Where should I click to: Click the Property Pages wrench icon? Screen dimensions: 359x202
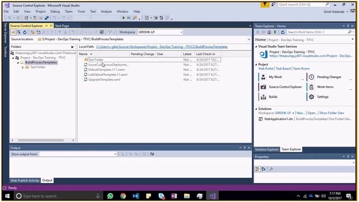point(271,169)
